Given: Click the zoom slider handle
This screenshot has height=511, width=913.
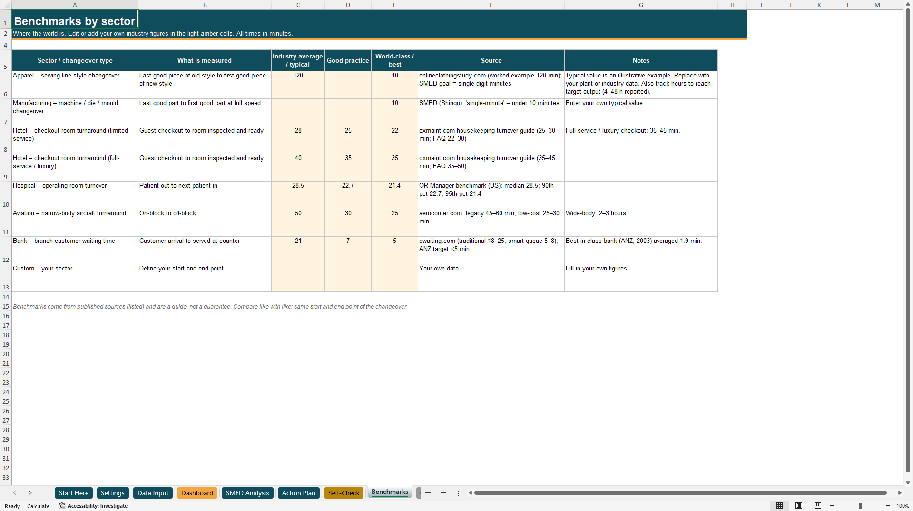Looking at the screenshot, I should click(x=860, y=506).
